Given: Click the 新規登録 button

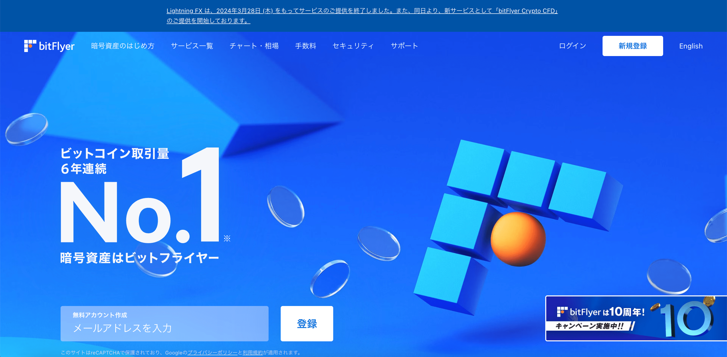Looking at the screenshot, I should coord(633,46).
